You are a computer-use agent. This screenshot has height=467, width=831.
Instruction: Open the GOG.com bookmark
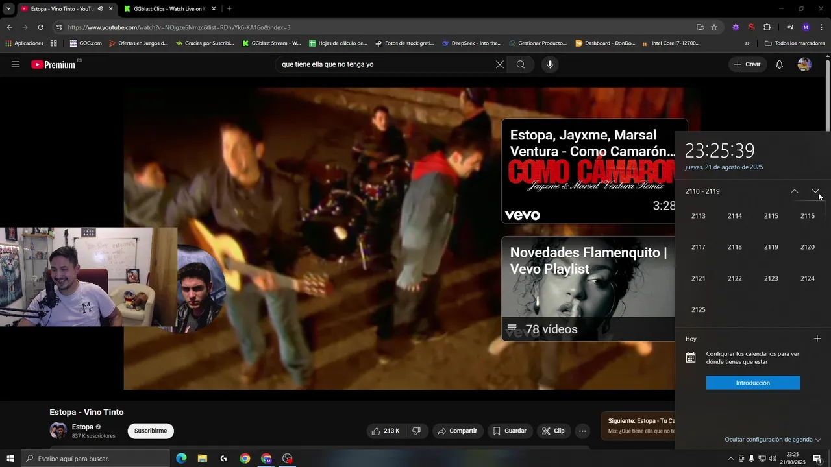pyautogui.click(x=86, y=43)
